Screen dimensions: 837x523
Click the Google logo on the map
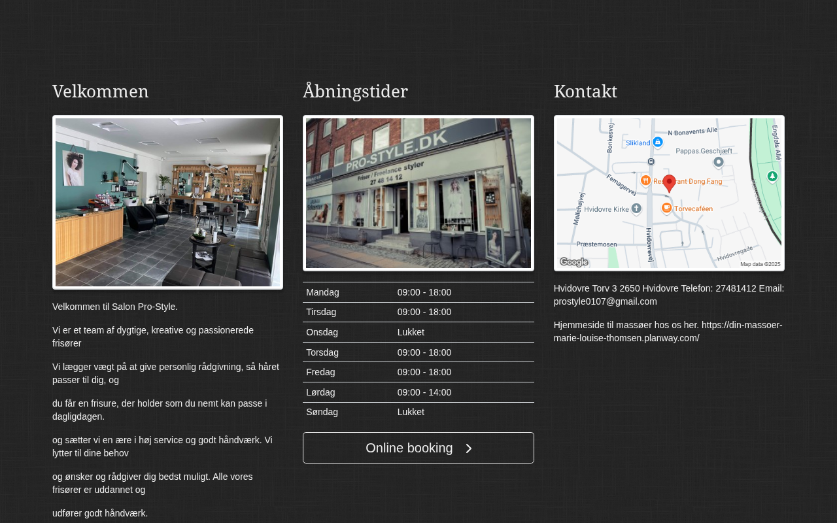click(x=574, y=262)
